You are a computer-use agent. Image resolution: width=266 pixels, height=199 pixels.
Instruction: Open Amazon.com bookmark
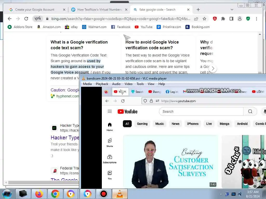[49, 27]
